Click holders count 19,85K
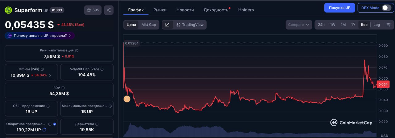Screen dimensions: 395x138 click(87, 130)
